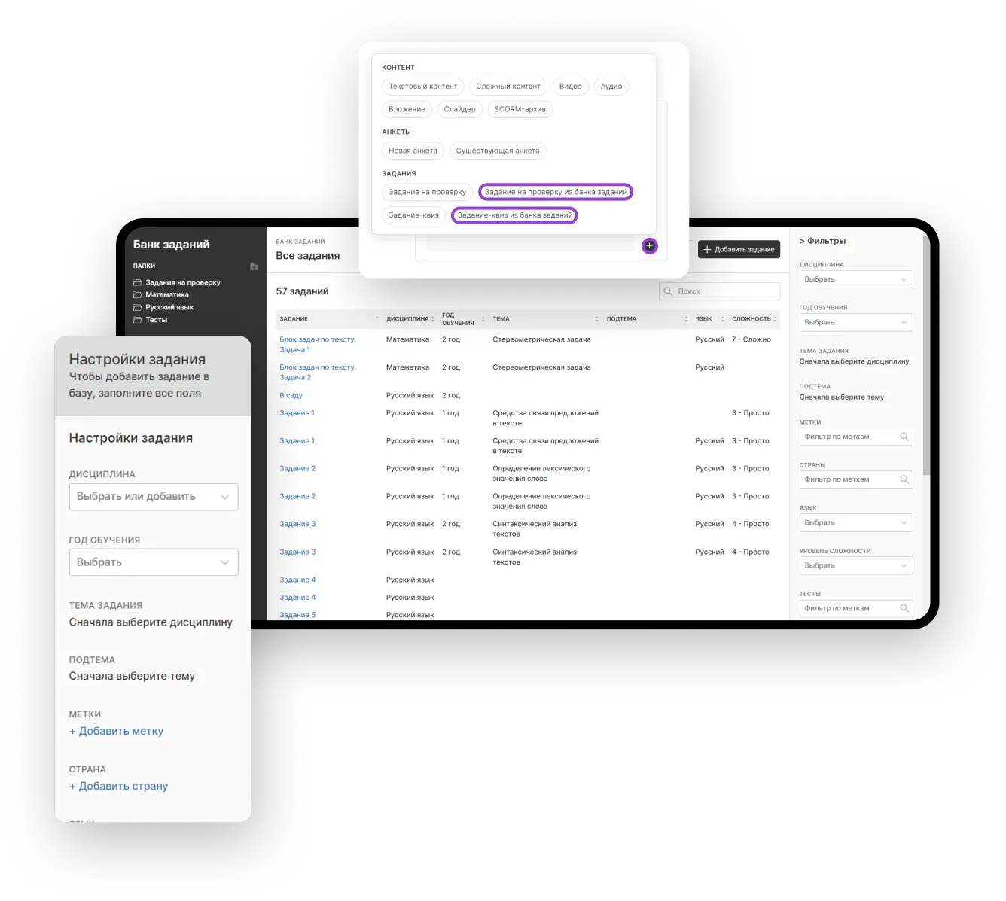
Task: Collapse the Фильтры panel header
Action: click(822, 241)
